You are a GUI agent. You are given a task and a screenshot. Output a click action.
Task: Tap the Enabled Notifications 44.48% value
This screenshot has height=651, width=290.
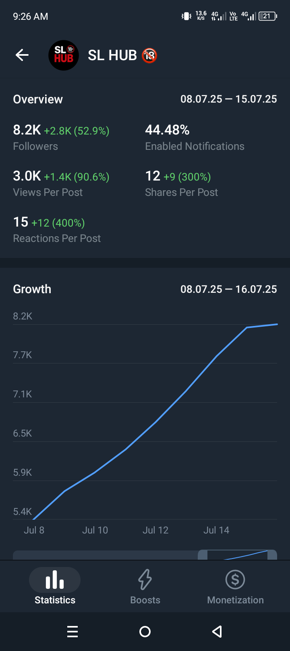pyautogui.click(x=167, y=130)
